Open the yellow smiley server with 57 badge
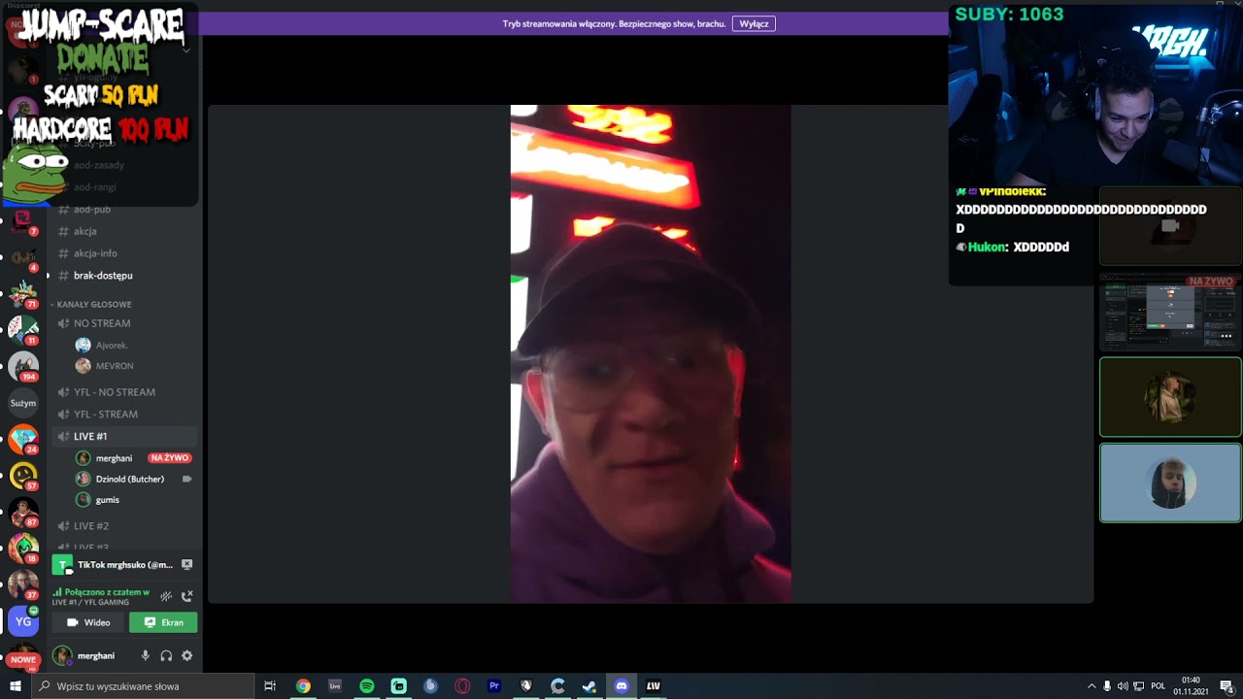The height and width of the screenshot is (699, 1243). (23, 476)
